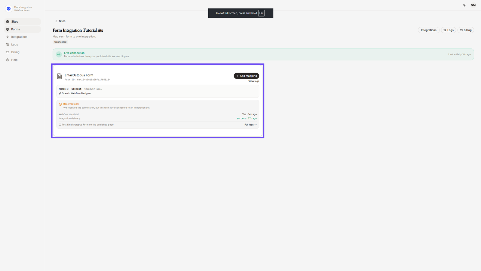Open Help in the sidebar

pyautogui.click(x=23, y=60)
